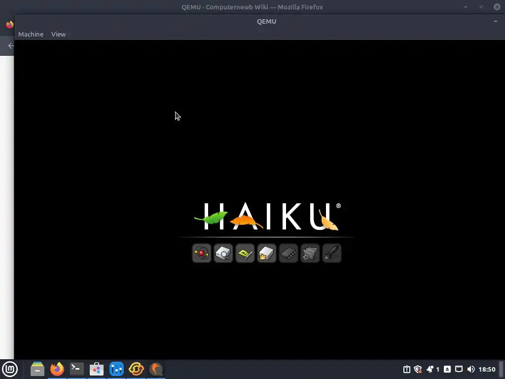
Task: Open the calendar from the 18:50 clock
Action: click(487, 369)
